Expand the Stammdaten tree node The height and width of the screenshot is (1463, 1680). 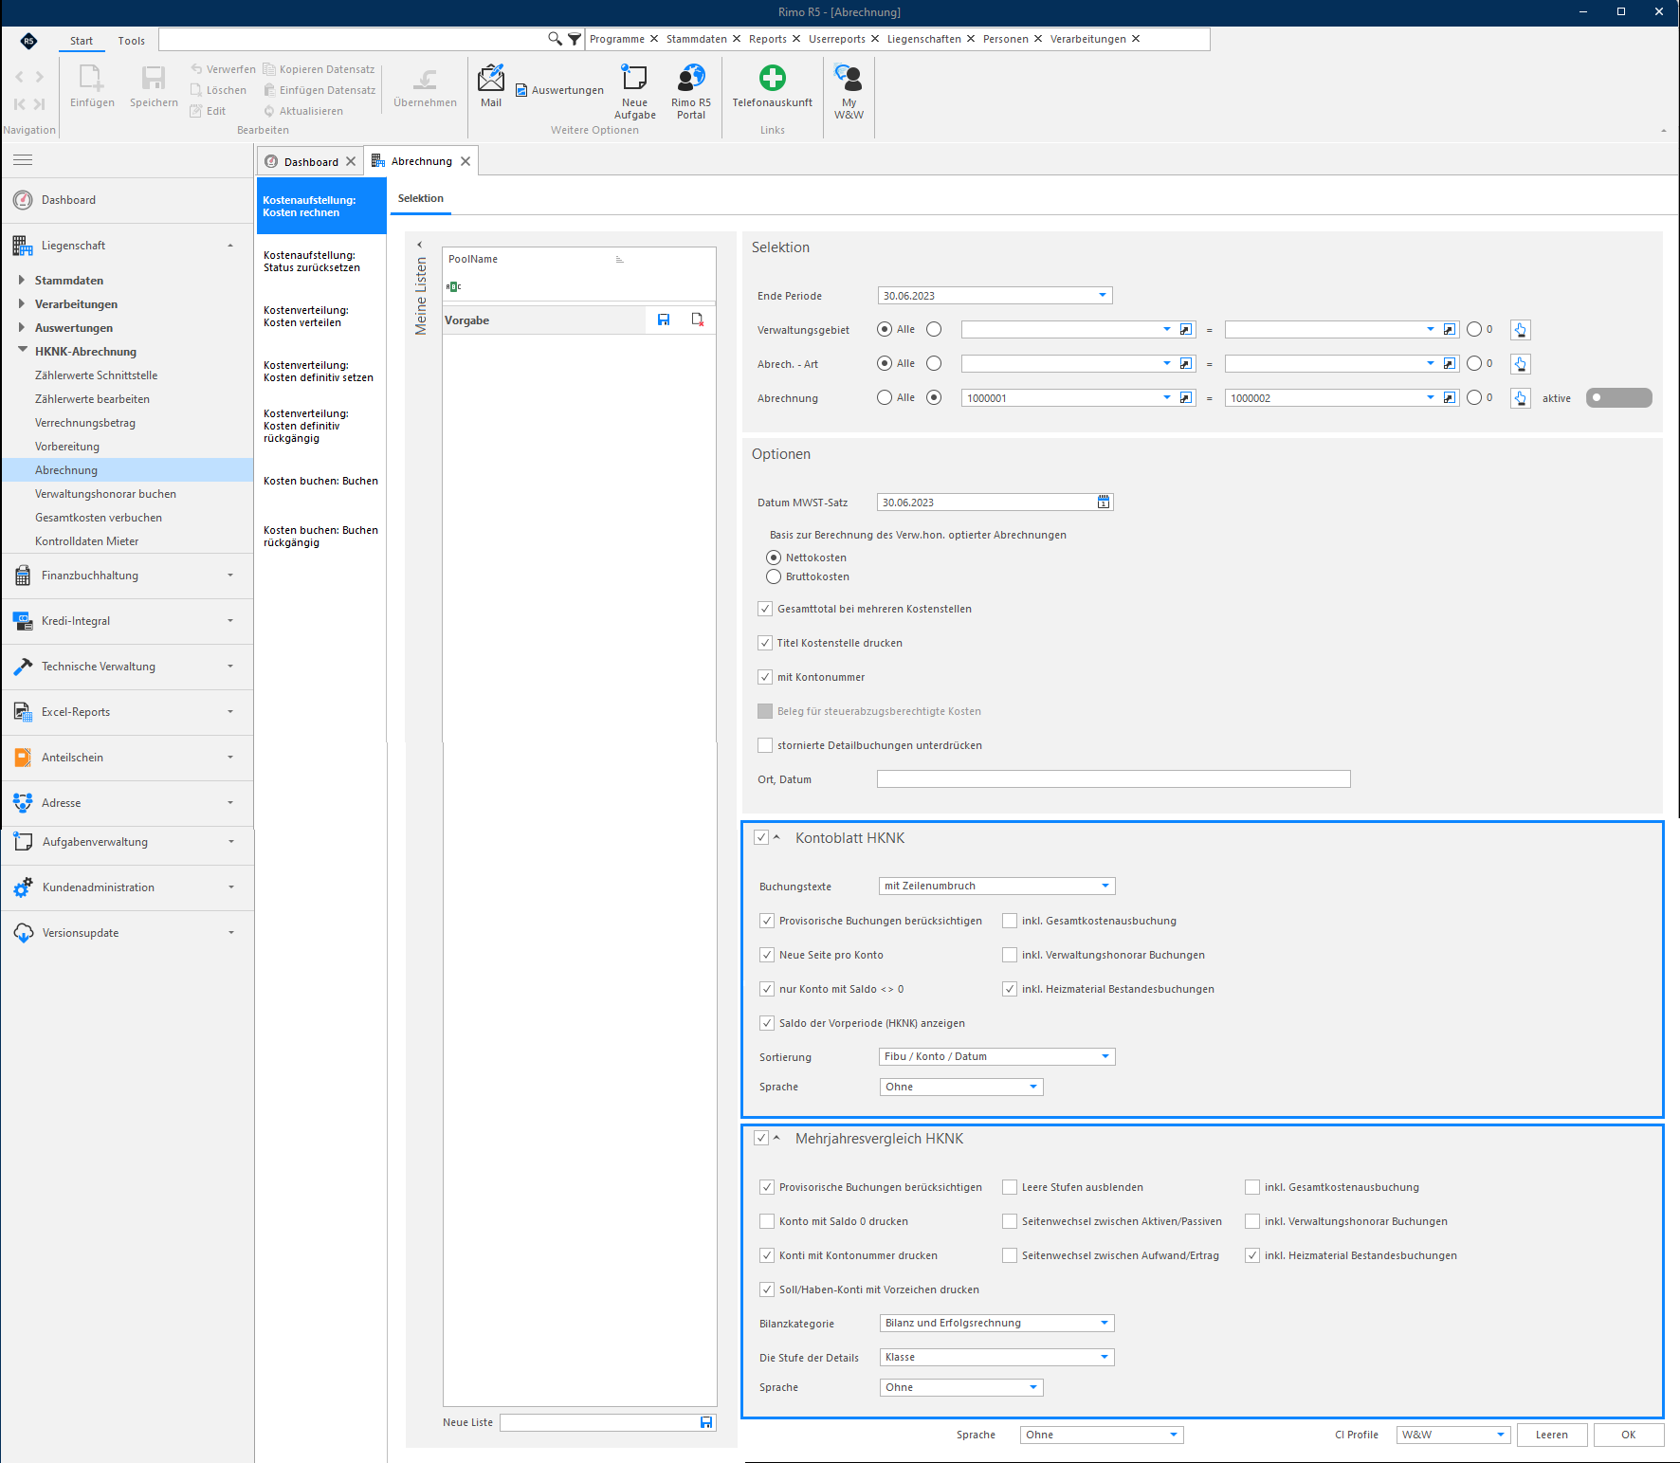click(22, 280)
